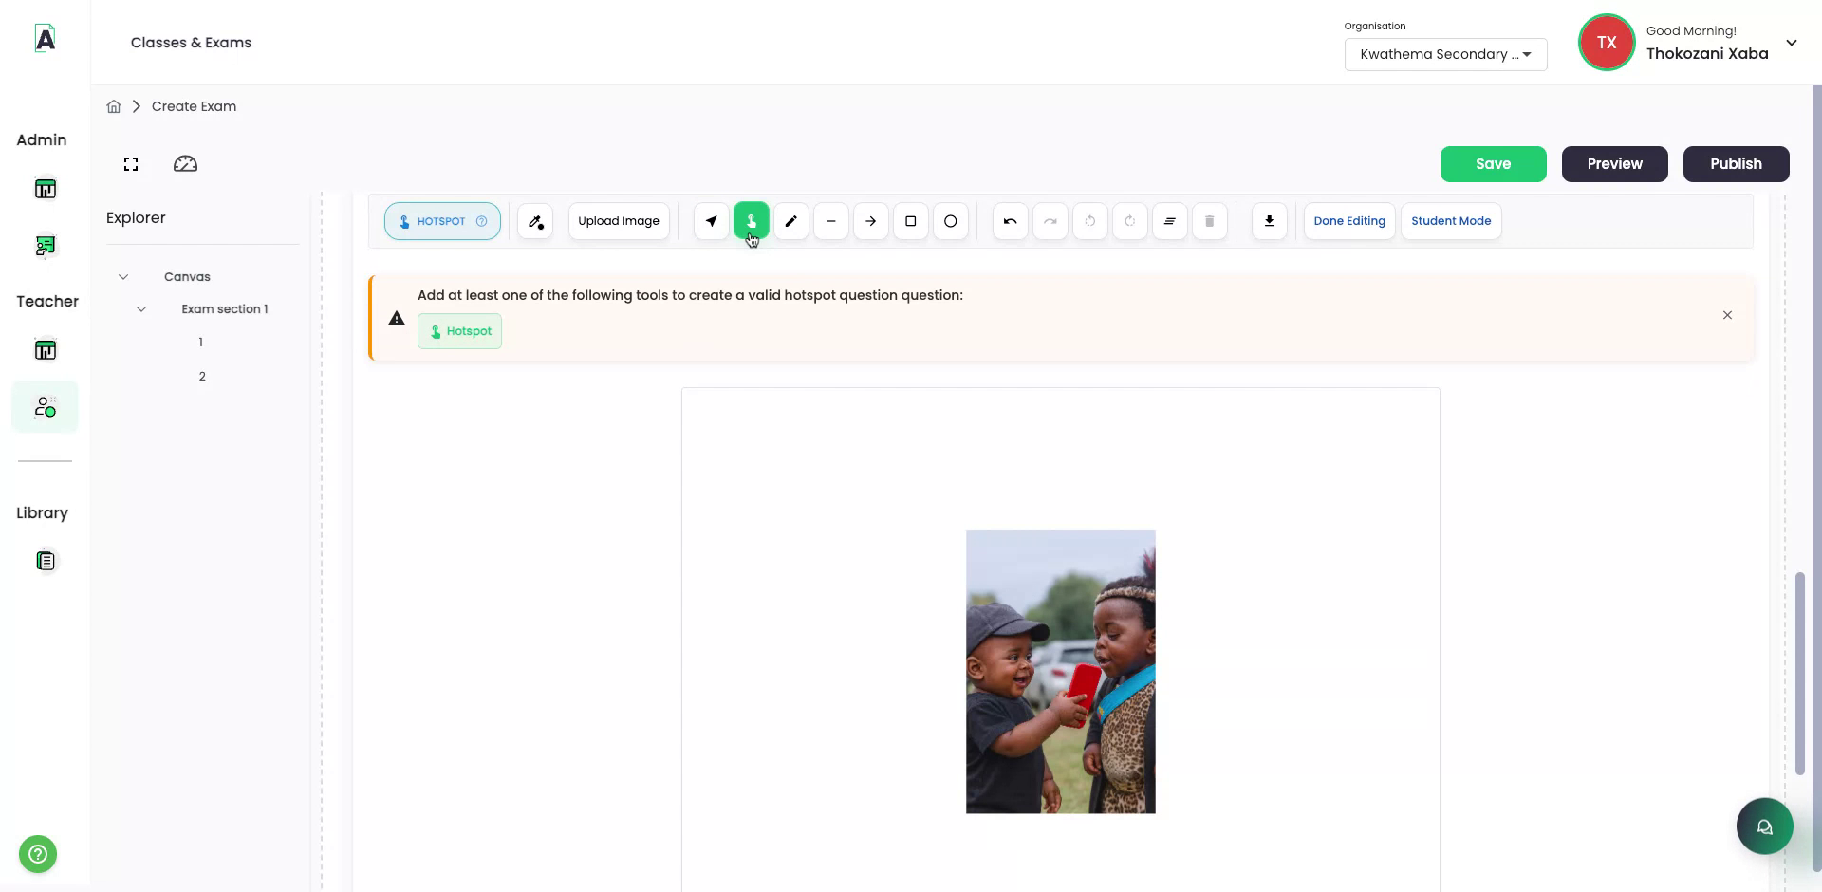Open the dashboard gauge icon

184,163
